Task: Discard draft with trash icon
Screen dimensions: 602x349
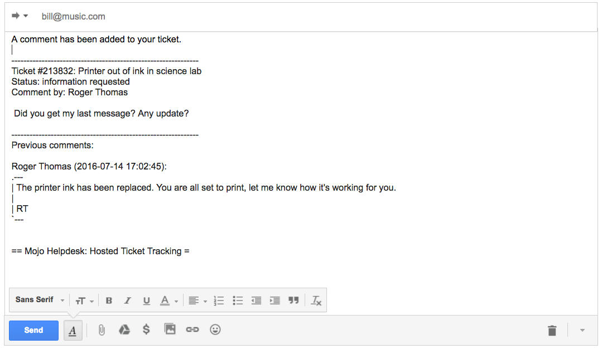Action: tap(552, 331)
